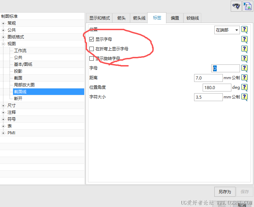The width and height of the screenshot is (254, 207).
Task: Enable 显示旋转字母 checkbox
Action: click(x=91, y=58)
